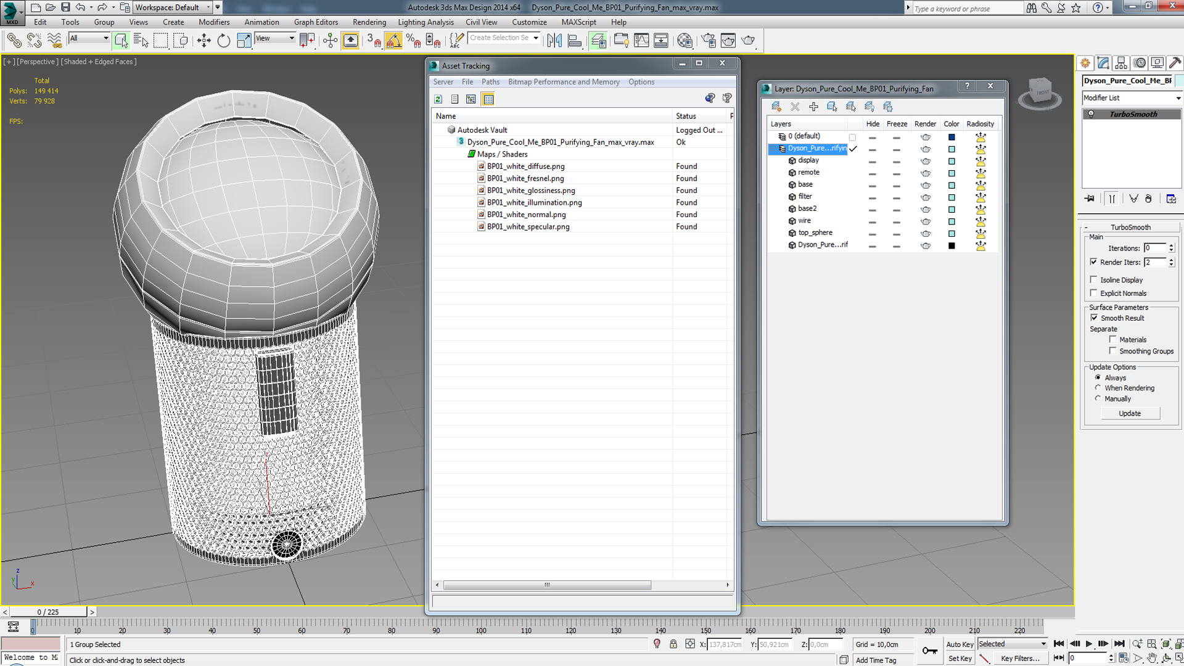Check Separate by Materials option
Image resolution: width=1184 pixels, height=666 pixels.
(1113, 339)
